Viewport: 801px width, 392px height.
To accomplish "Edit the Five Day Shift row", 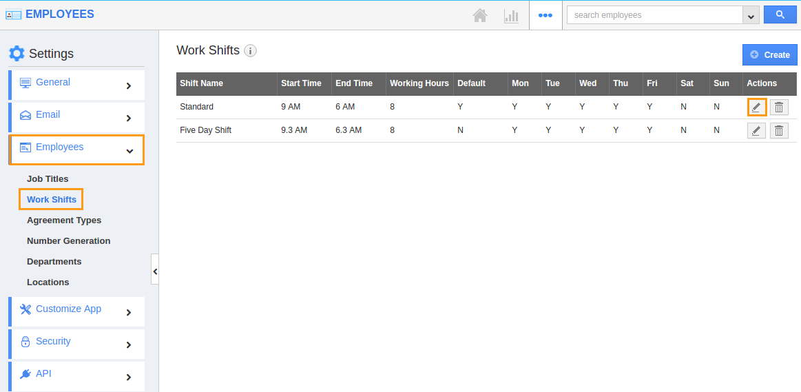I will (x=756, y=131).
